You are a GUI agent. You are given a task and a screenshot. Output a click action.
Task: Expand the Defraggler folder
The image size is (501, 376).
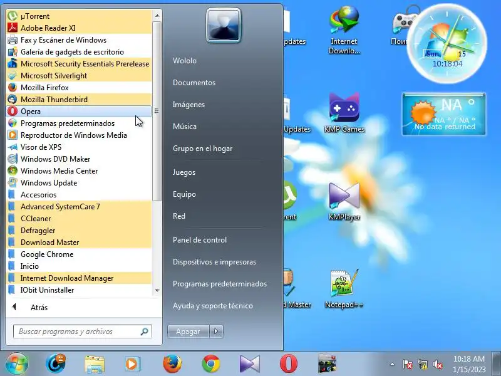click(79, 230)
